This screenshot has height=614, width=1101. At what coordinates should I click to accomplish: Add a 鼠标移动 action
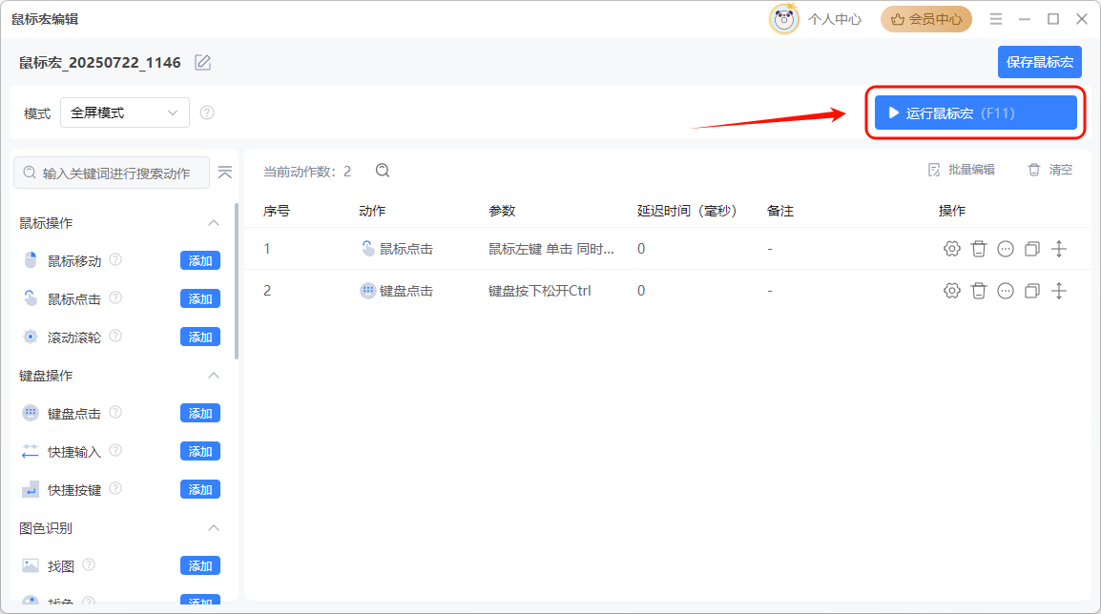tap(200, 260)
